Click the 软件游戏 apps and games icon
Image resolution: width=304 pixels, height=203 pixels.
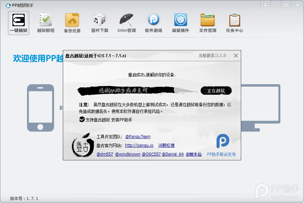click(153, 22)
